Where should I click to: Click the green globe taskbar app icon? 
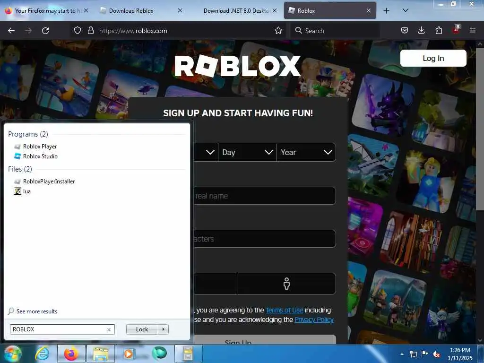[159, 354]
